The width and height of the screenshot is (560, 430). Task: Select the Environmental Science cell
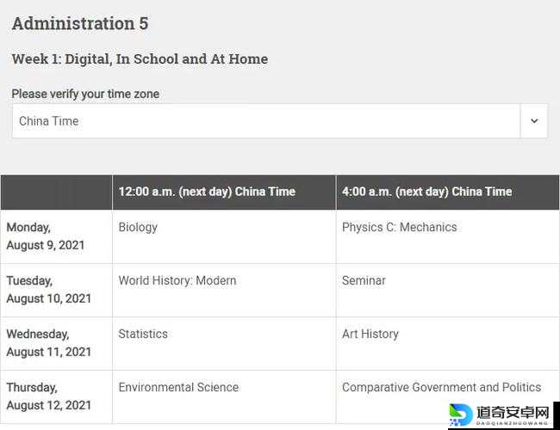point(178,387)
